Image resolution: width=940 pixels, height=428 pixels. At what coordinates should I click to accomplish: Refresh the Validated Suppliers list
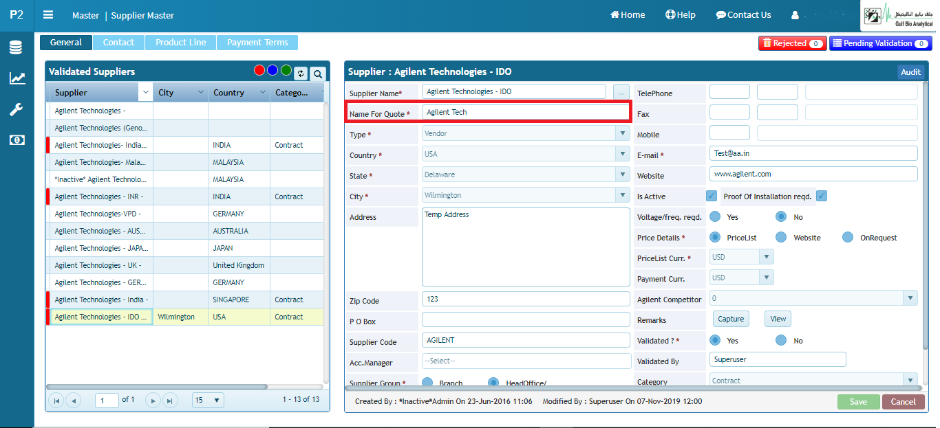tap(301, 73)
